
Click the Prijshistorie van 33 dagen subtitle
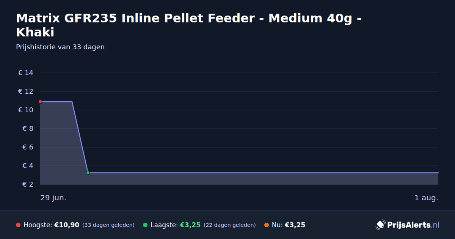tap(60, 47)
